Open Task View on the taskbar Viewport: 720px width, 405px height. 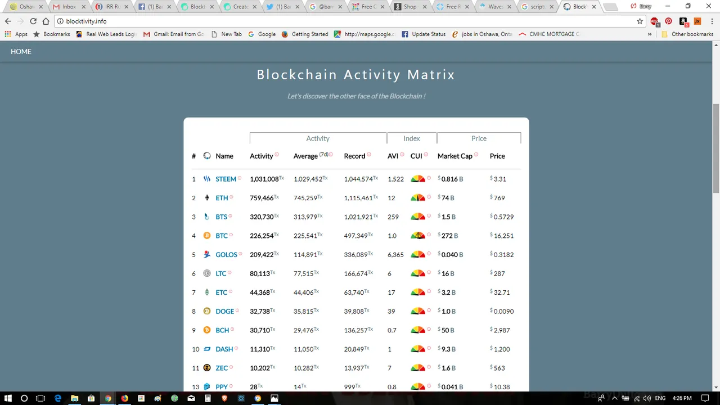(40, 398)
